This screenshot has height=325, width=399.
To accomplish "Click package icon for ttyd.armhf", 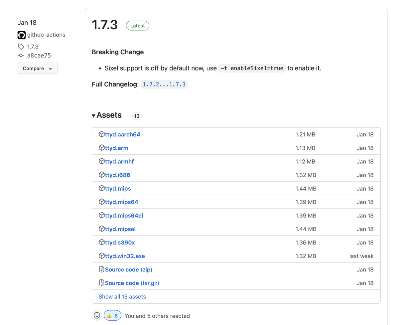I will click(102, 161).
